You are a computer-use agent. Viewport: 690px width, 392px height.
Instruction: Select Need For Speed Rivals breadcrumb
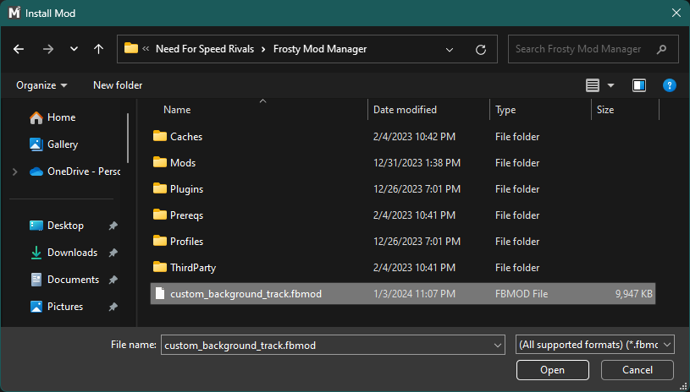[205, 49]
